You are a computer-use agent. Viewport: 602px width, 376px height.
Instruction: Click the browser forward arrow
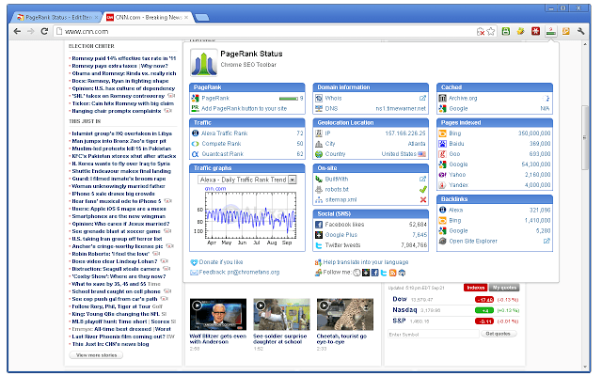[31, 31]
